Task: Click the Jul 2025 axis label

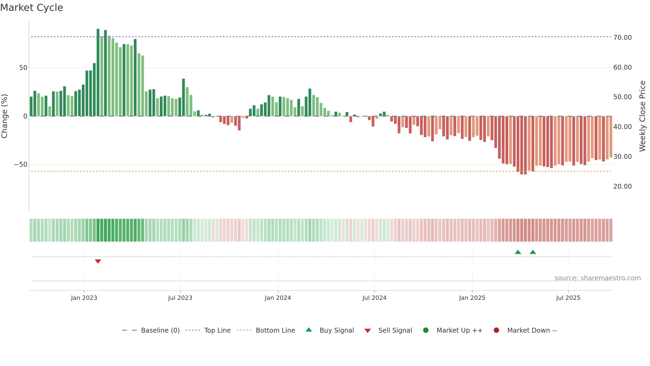Action: click(x=568, y=298)
